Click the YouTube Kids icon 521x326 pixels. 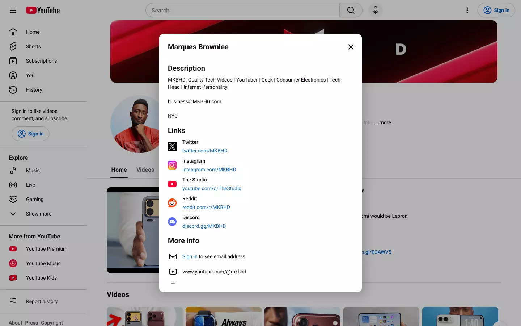coord(13,278)
